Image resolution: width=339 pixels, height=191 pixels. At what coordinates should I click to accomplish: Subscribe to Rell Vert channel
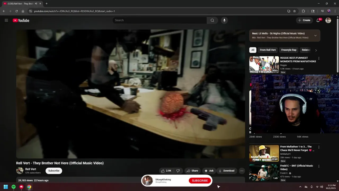pos(54,171)
